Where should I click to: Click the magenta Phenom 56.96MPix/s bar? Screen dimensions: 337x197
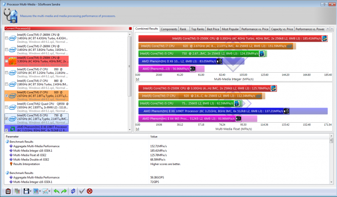click(167, 69)
